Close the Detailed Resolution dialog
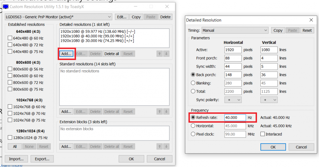 (x=311, y=20)
